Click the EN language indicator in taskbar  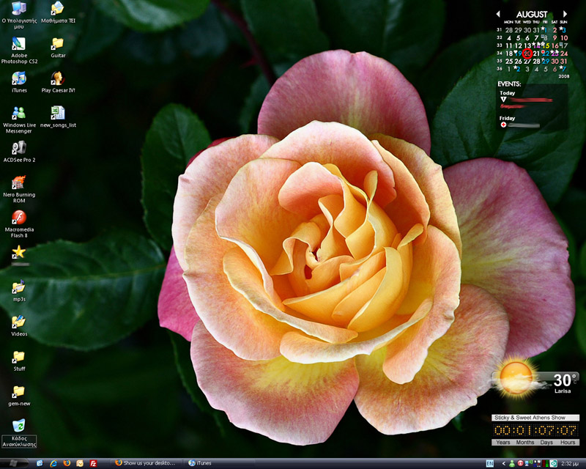coord(489,463)
